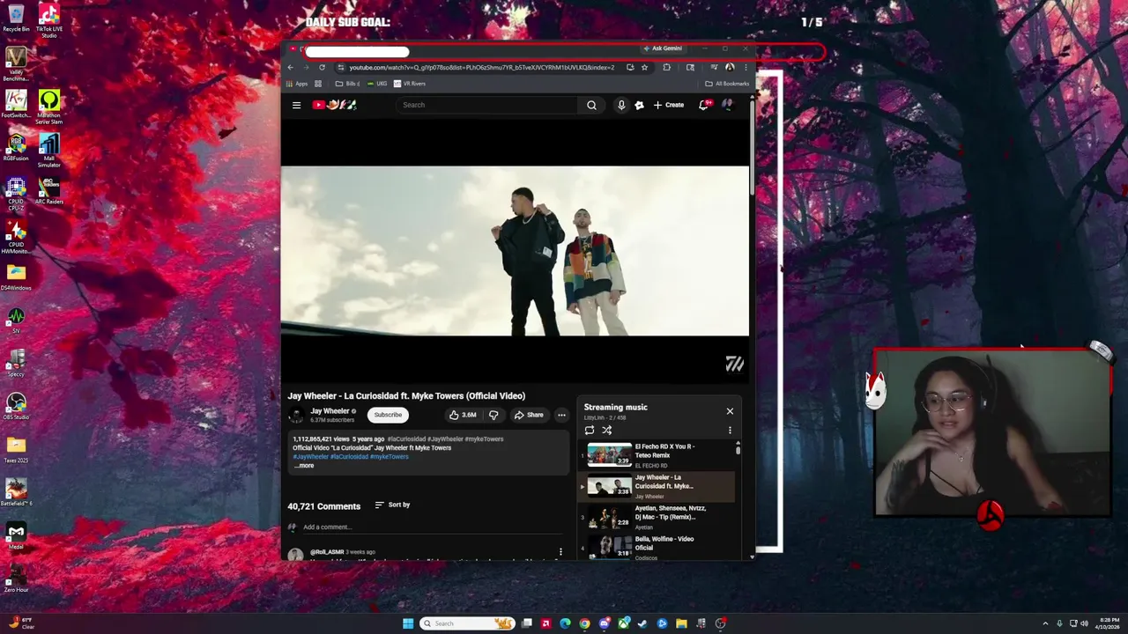Reload the page in Chrome
Screen dimensions: 1128x634
[322, 67]
